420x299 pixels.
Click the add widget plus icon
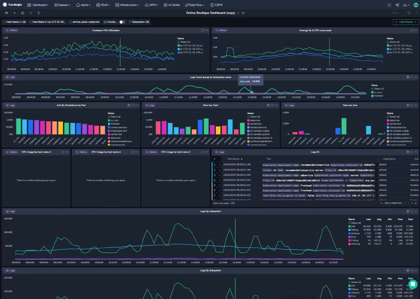[14, 13]
